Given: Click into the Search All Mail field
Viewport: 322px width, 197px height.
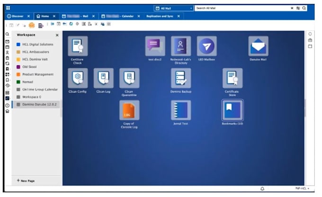Looking at the screenshot, I should pos(242,8).
